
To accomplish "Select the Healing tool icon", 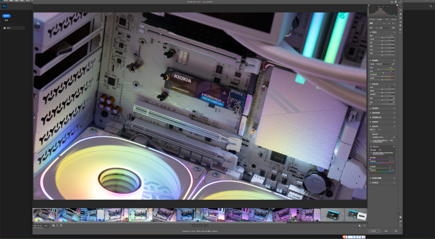I will pyautogui.click(x=400, y=14).
